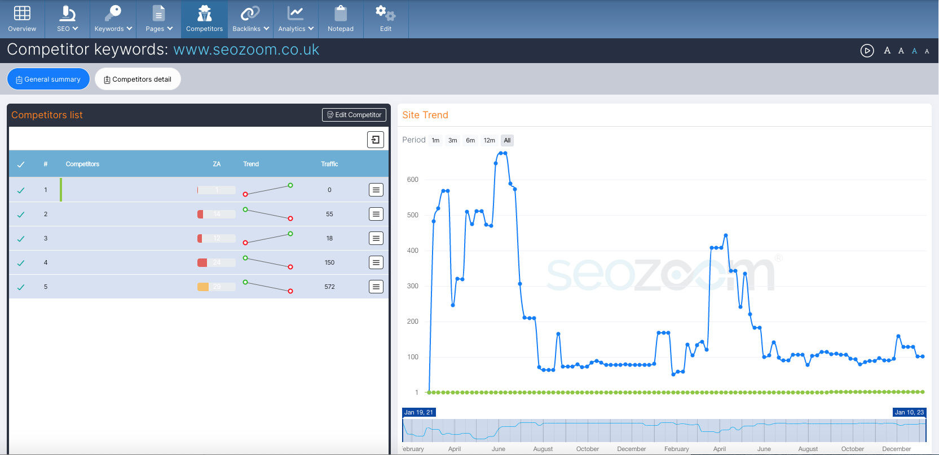This screenshot has width=939, height=455.
Task: Open hamburger menu for traffic 150 row
Action: (x=376, y=262)
